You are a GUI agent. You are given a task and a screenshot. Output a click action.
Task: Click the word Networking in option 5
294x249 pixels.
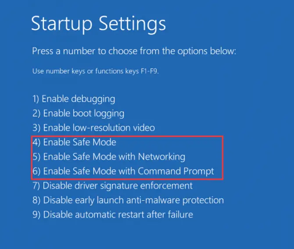pos(161,157)
